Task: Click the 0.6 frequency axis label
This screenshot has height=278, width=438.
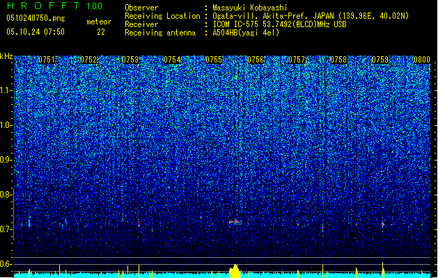Action: point(6,264)
